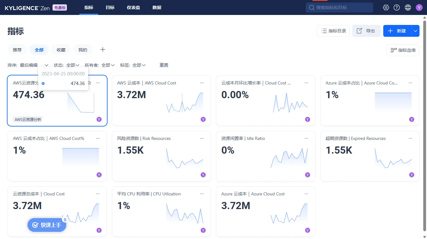Viewport: 427px width, 239px height.
Task: Click owner avatar on Idle Ratio card
Action: click(x=308, y=175)
